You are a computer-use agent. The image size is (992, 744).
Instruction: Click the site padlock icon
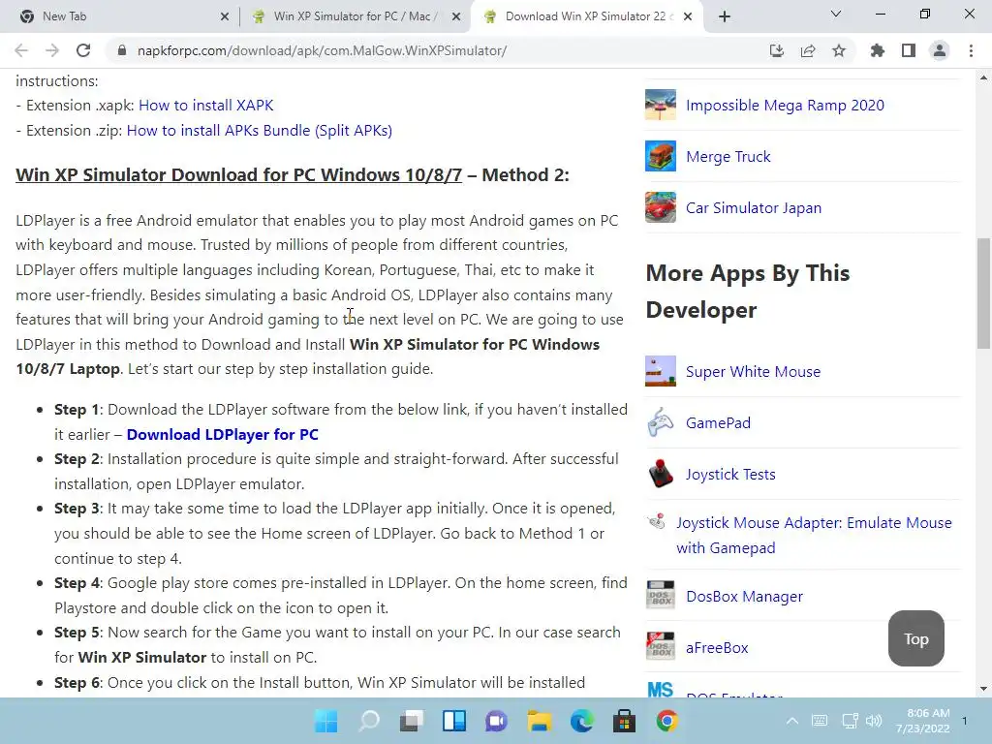(122, 50)
